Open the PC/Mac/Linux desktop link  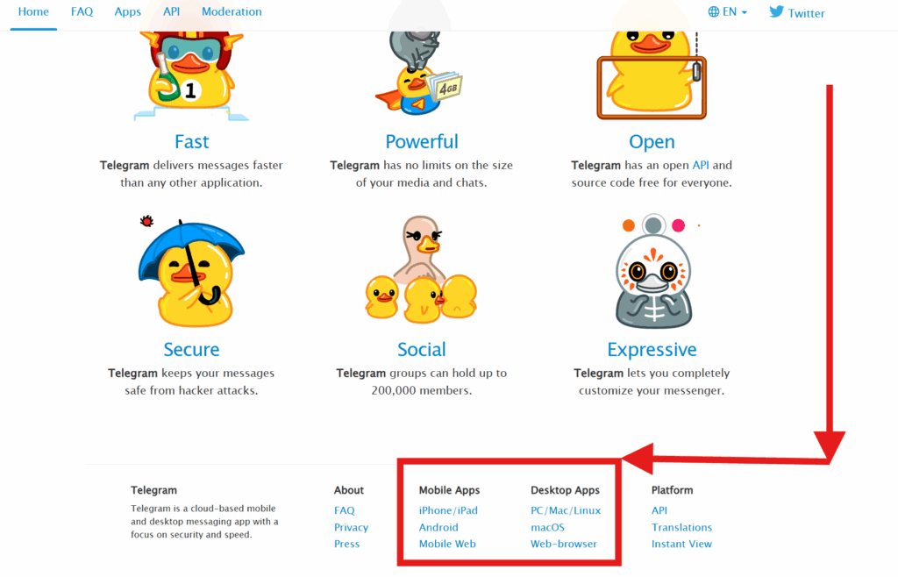(566, 510)
